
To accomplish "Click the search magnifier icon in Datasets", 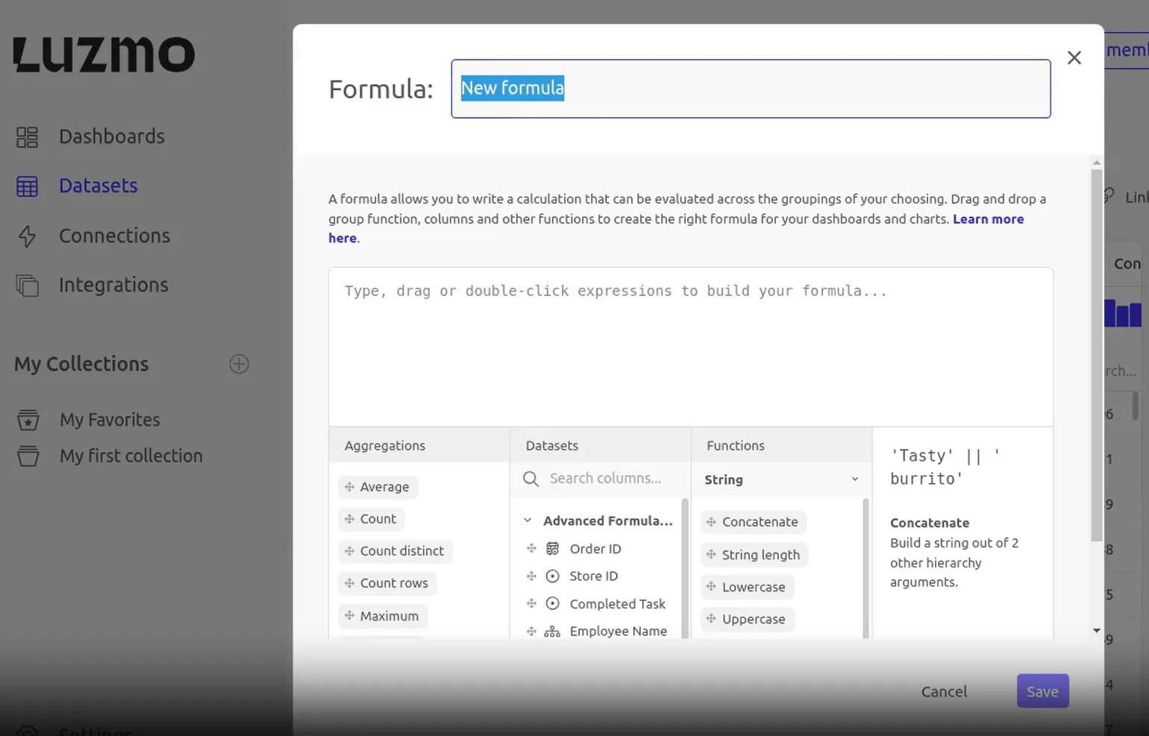I will [x=530, y=479].
